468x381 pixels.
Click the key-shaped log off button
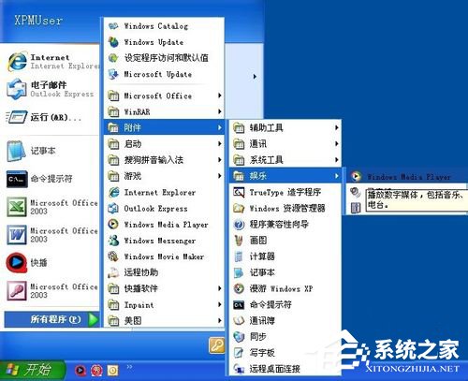[217, 345]
